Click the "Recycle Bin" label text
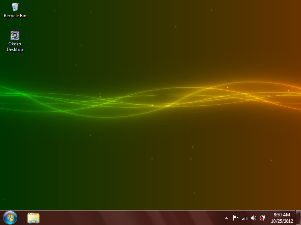 point(15,16)
